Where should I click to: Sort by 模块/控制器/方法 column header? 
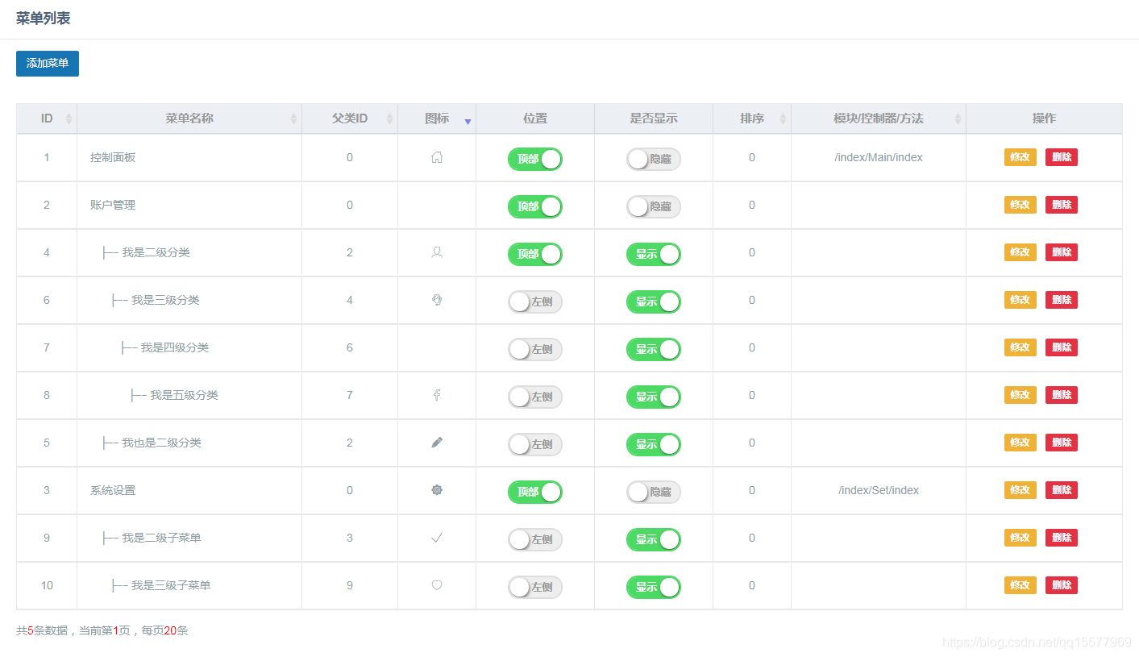(879, 119)
